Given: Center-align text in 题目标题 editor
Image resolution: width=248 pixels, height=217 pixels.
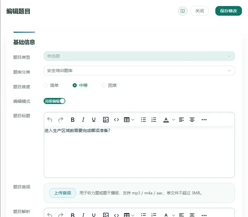Looking at the screenshot, I should coord(192,120).
